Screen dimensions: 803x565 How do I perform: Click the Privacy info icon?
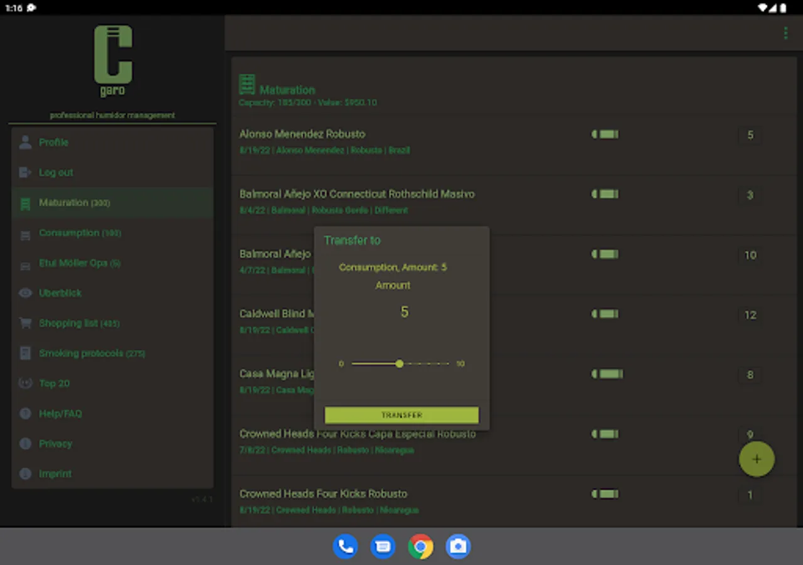pyautogui.click(x=25, y=444)
